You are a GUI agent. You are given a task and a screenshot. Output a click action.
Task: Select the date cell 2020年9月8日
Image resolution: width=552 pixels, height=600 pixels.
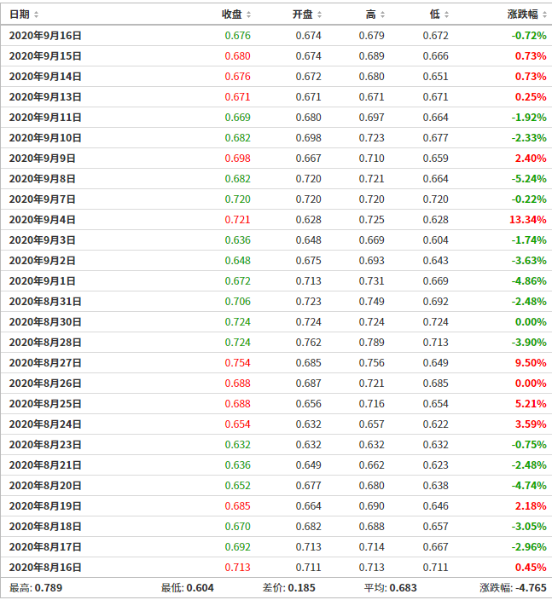42,179
